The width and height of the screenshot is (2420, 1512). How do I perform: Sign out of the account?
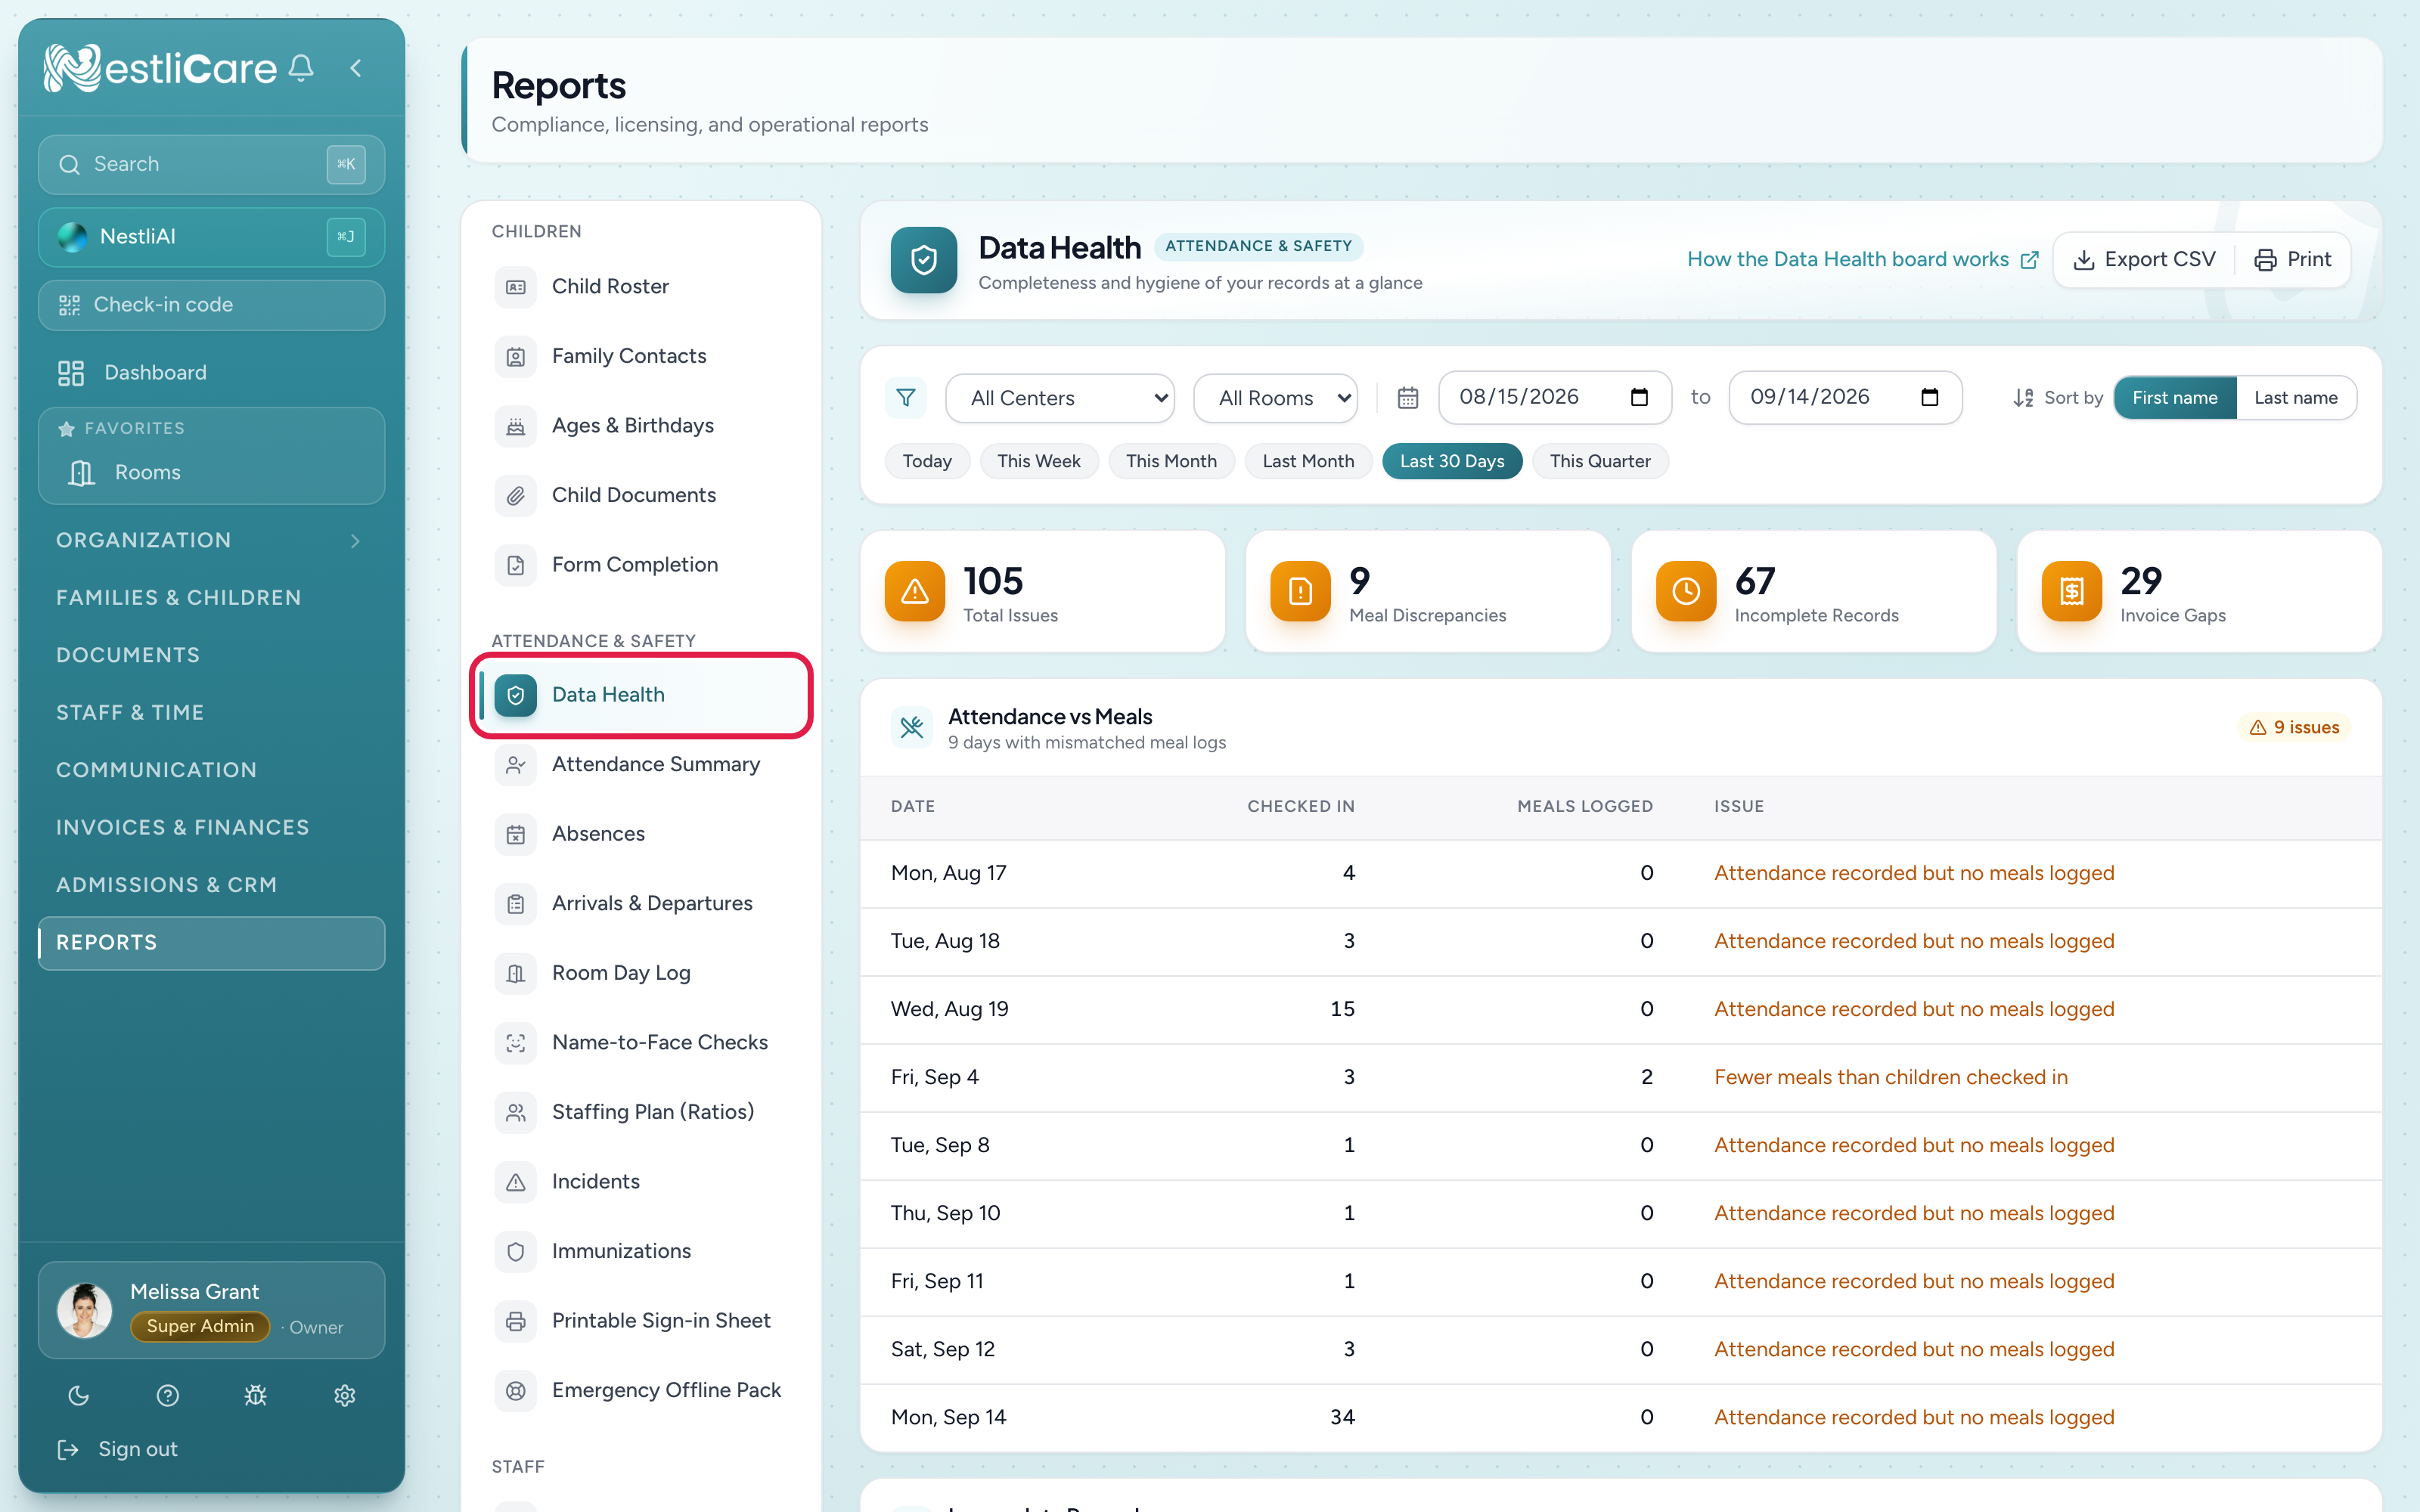click(118, 1449)
